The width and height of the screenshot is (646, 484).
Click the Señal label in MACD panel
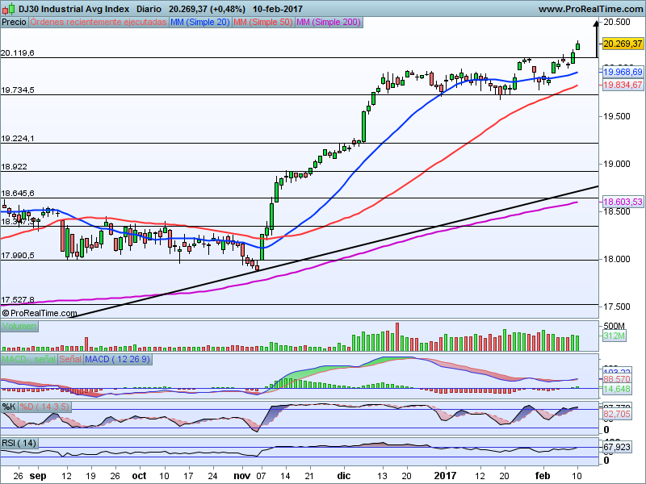click(x=70, y=359)
